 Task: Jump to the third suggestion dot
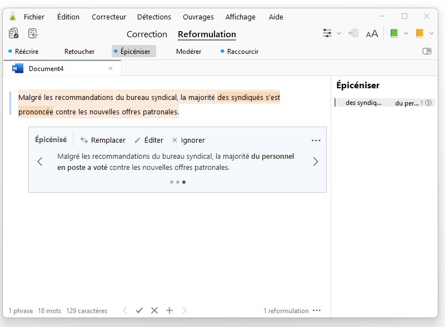[184, 182]
